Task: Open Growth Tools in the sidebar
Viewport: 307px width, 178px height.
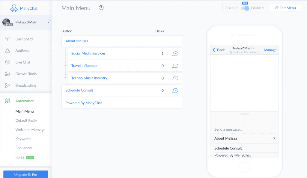Action: point(26,74)
